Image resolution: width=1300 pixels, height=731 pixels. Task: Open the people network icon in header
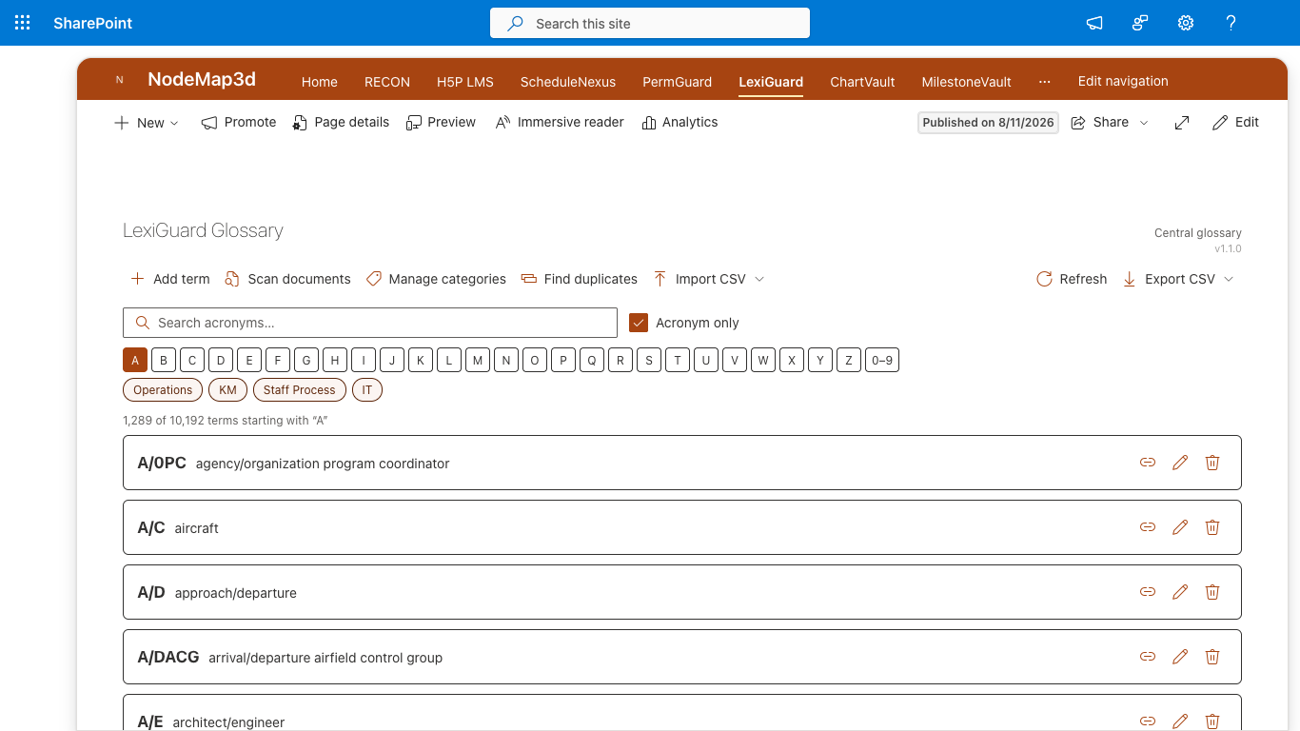1140,23
